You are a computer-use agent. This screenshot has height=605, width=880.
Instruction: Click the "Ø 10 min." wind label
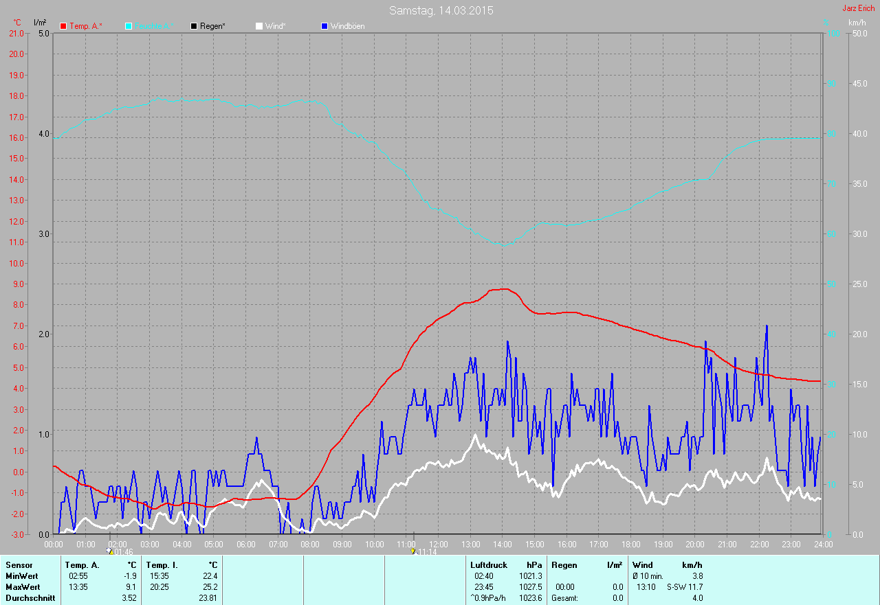[x=648, y=575]
